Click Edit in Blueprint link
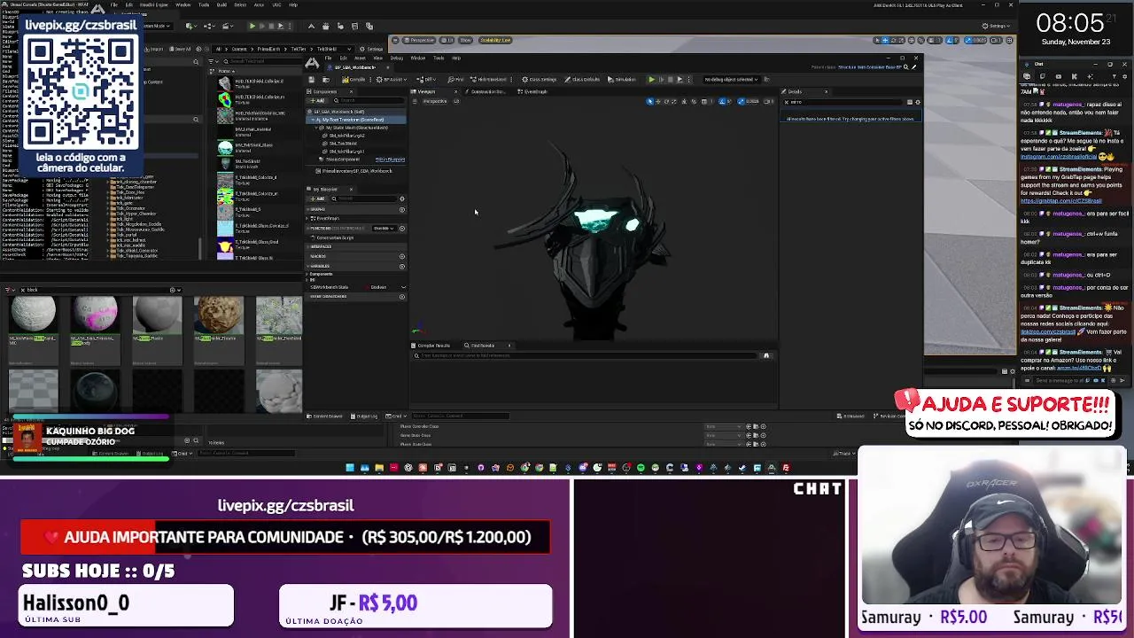Image resolution: width=1134 pixels, height=638 pixels. (x=390, y=159)
